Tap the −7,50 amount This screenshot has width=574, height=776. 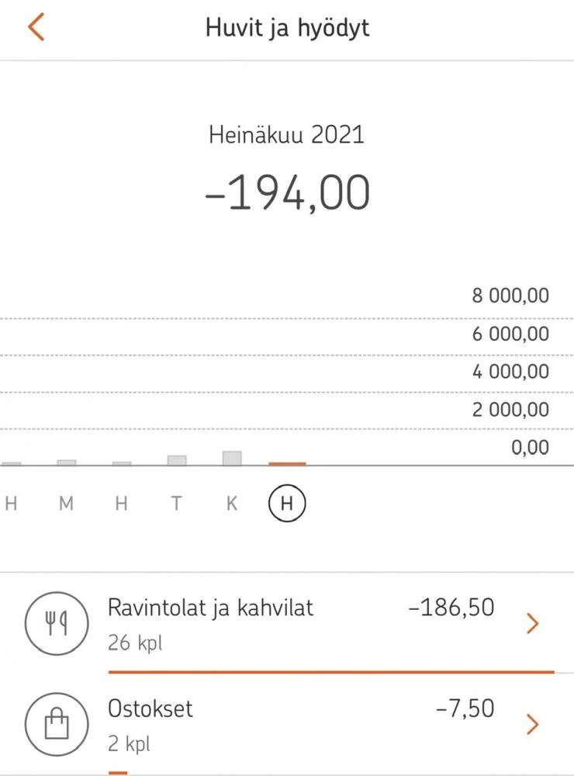point(465,708)
